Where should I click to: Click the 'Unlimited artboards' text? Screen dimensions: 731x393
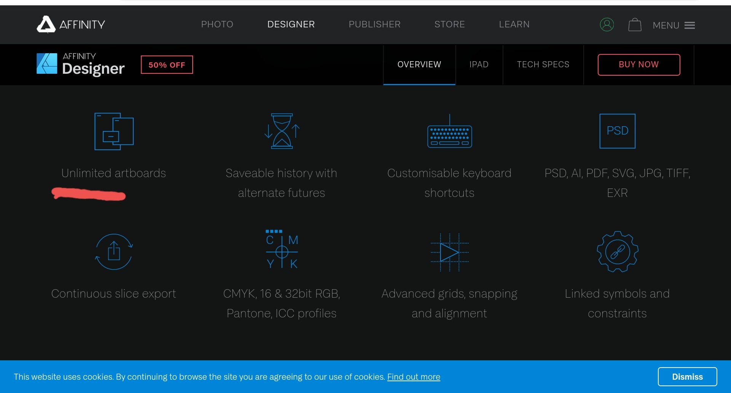(114, 173)
